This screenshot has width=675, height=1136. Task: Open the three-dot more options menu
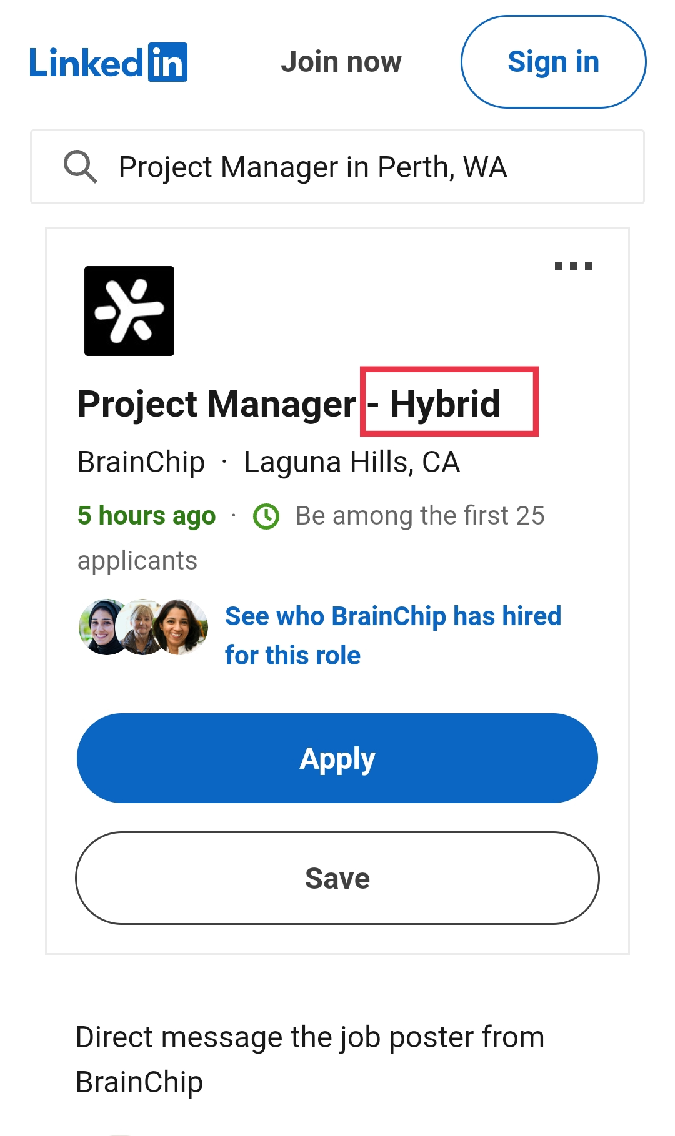[x=573, y=267]
